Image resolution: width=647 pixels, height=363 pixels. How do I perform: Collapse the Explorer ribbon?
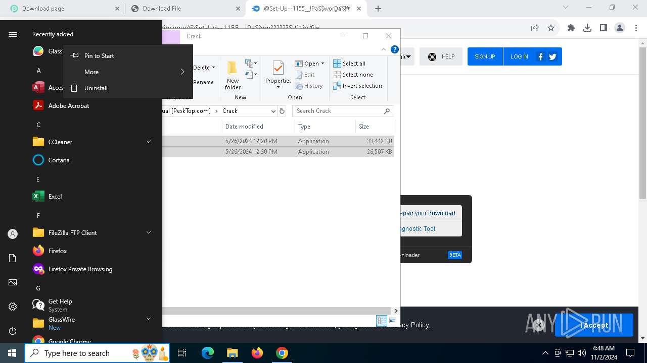[384, 49]
